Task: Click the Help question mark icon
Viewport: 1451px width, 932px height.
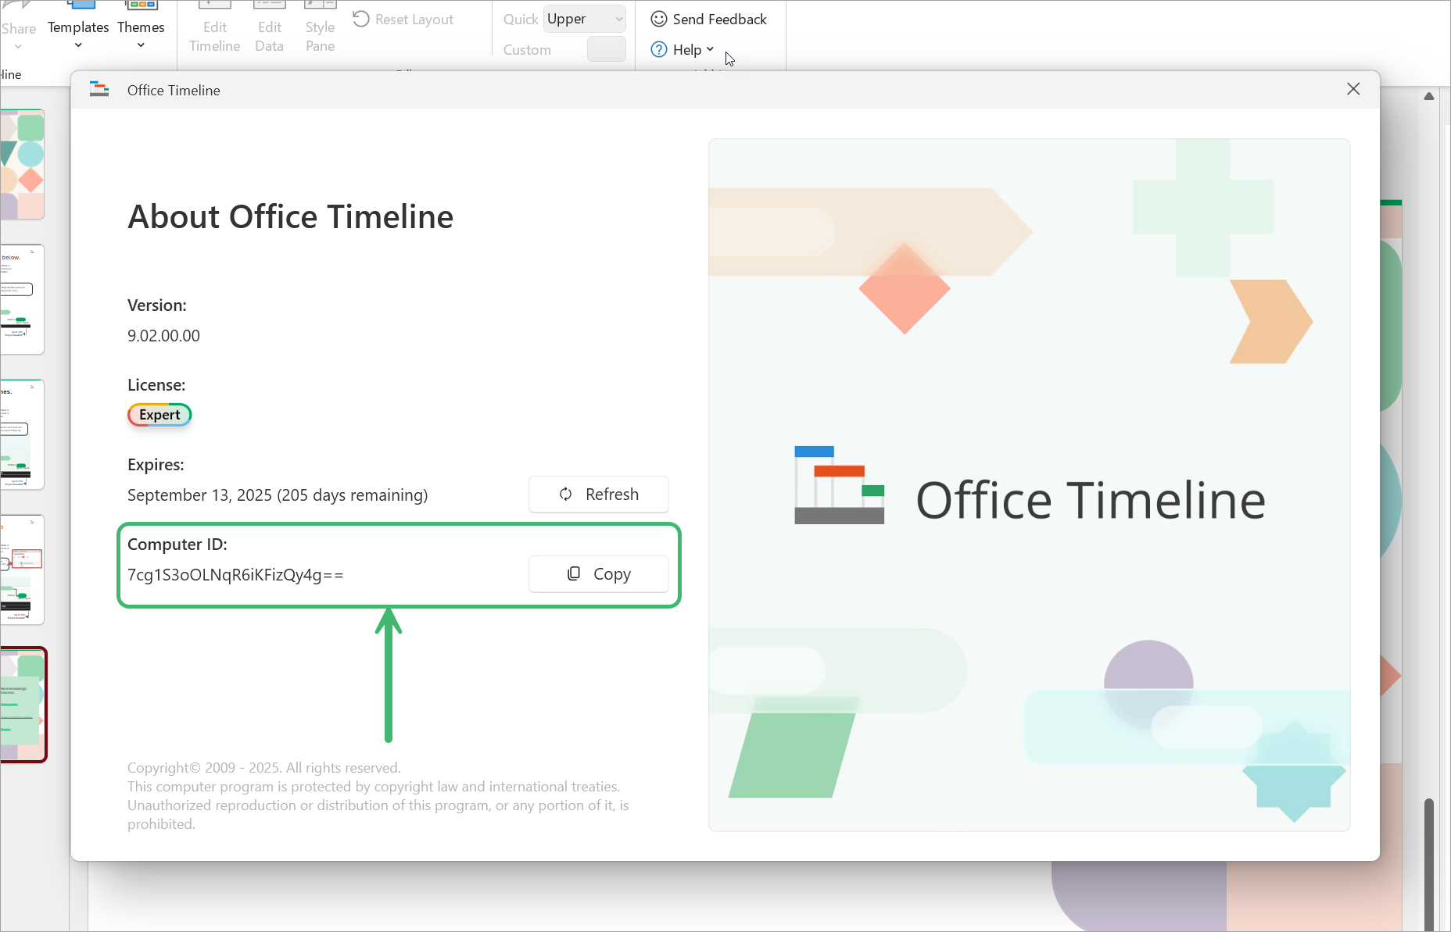Action: [x=659, y=50]
